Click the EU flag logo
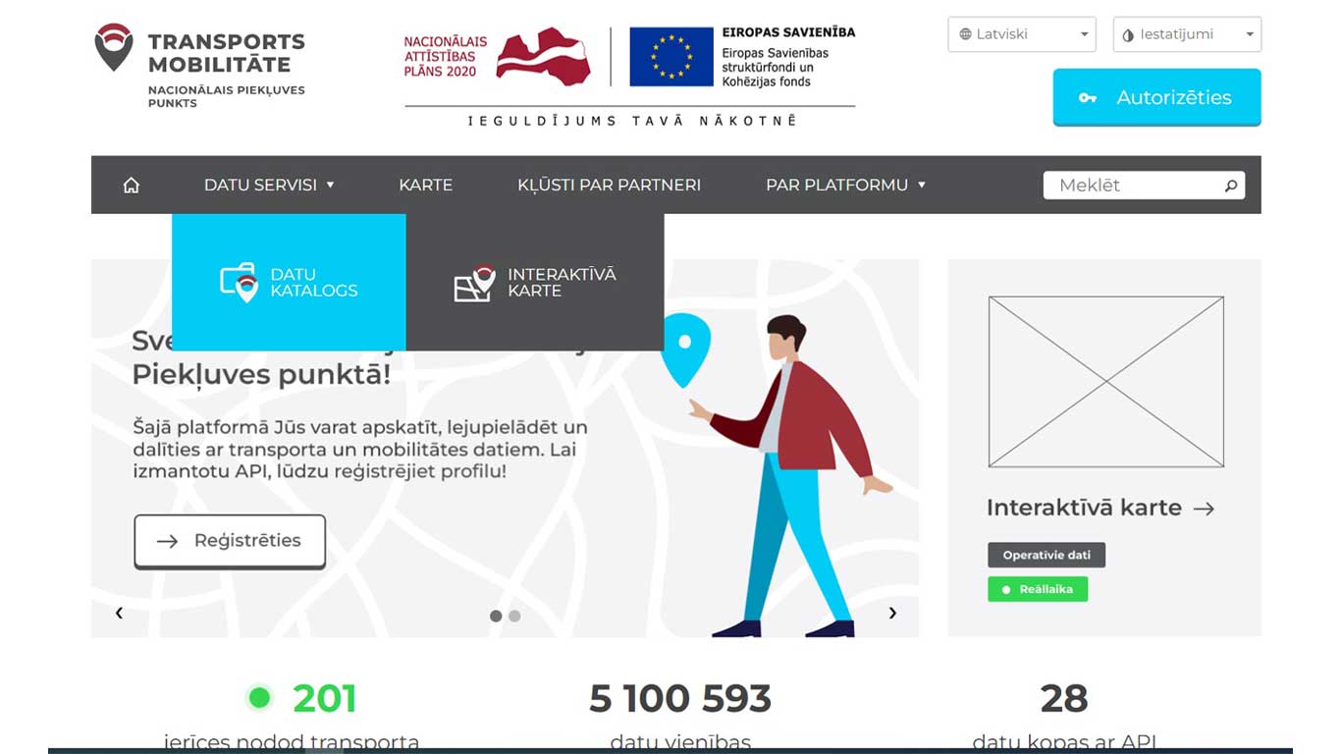The height and width of the screenshot is (754, 1341). pos(671,57)
